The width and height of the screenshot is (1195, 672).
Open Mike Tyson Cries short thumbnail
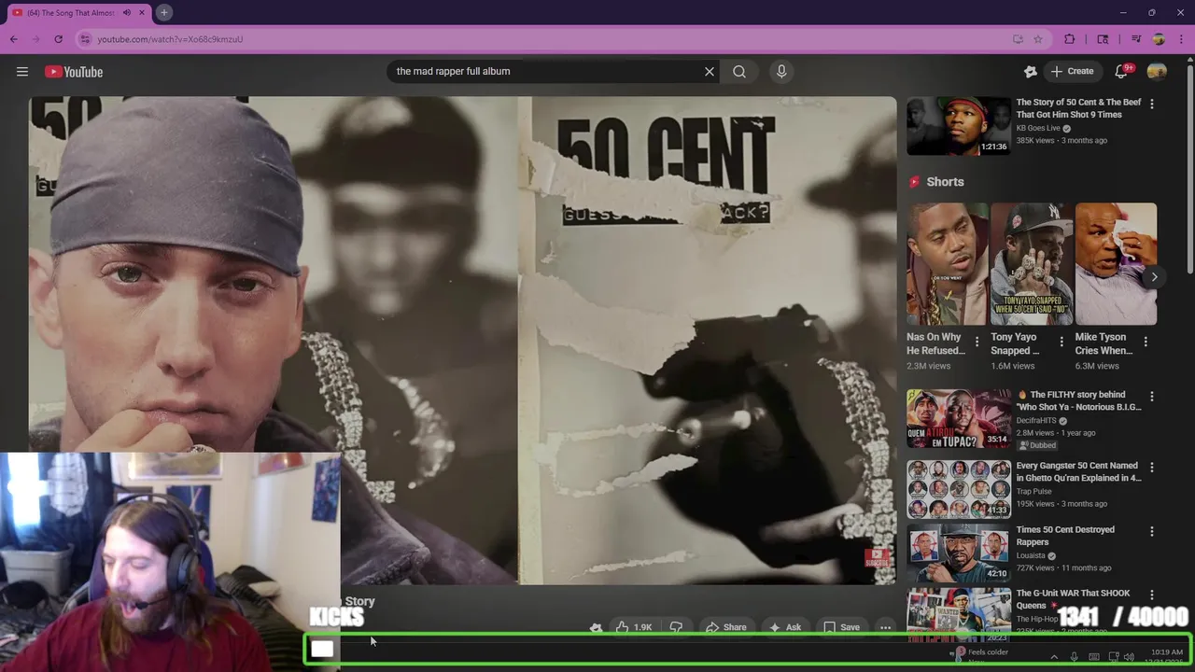tap(1116, 264)
